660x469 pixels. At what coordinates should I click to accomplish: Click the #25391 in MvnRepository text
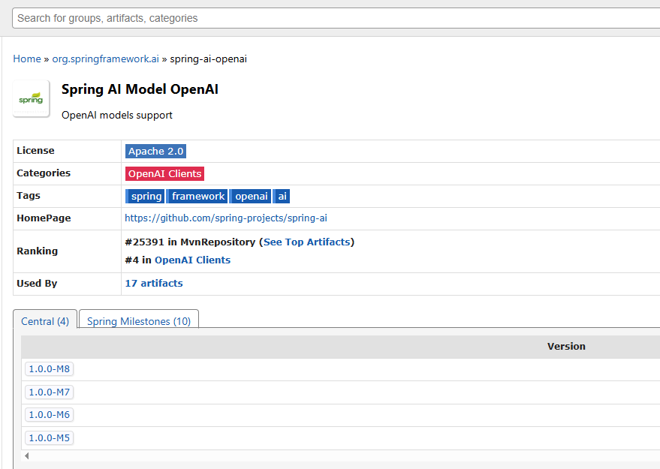190,242
